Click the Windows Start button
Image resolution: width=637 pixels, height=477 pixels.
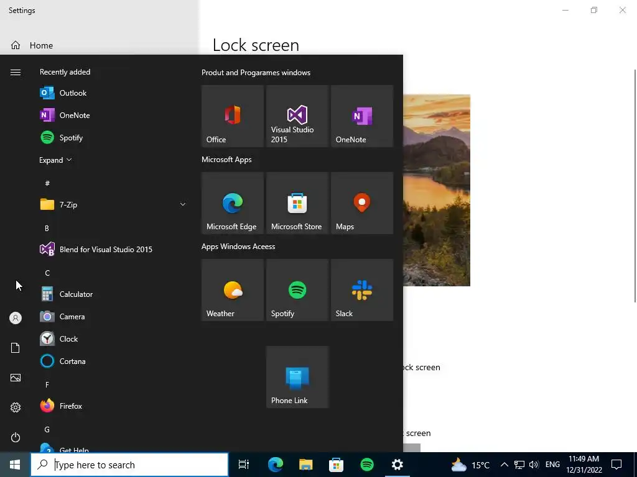[x=15, y=465]
